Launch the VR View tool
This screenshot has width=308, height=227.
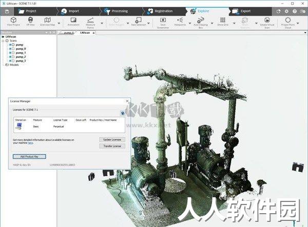coord(30,22)
